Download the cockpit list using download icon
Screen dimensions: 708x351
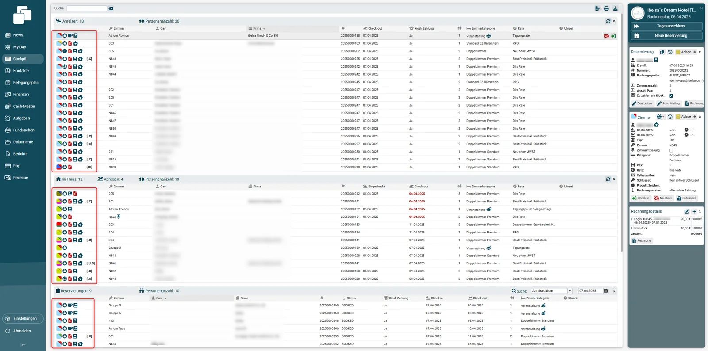pos(615,8)
